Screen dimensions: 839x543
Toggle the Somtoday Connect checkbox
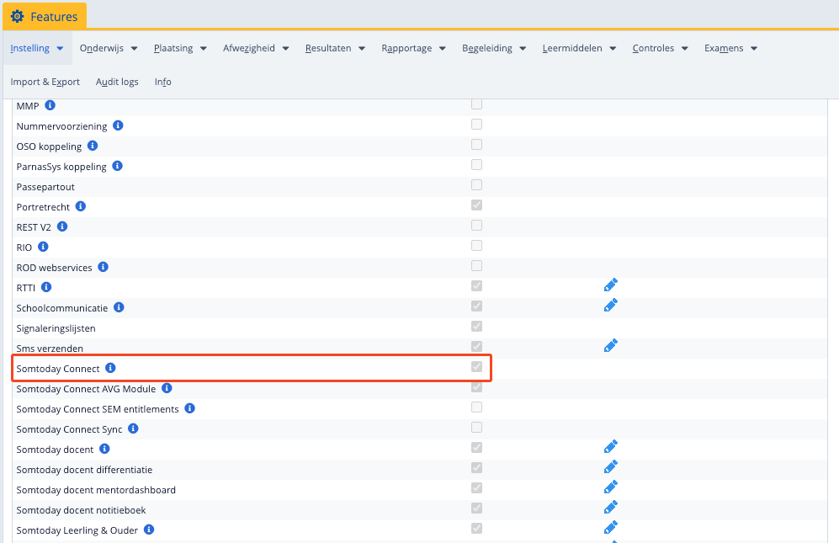pyautogui.click(x=477, y=367)
